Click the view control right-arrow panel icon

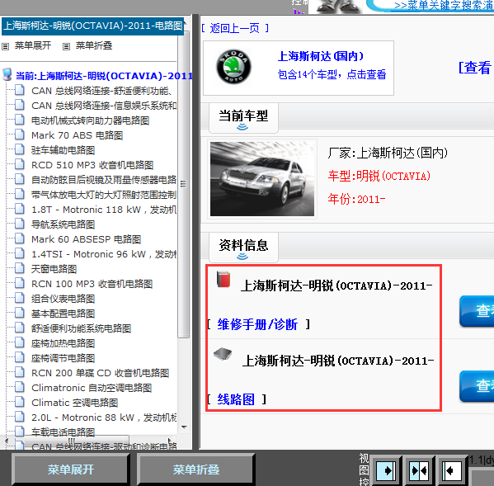tap(386, 471)
